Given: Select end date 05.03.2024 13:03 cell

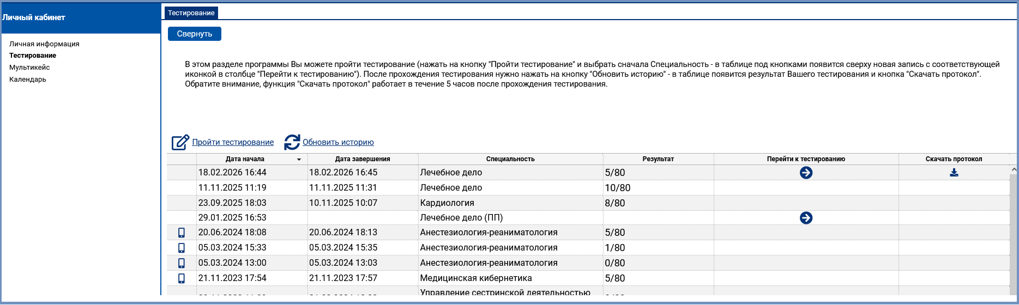Looking at the screenshot, I should click(x=363, y=263).
